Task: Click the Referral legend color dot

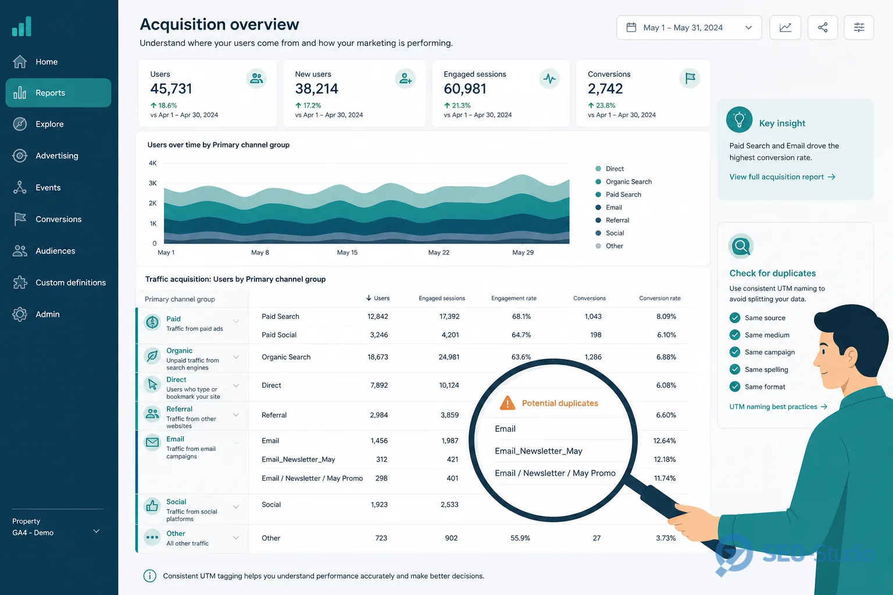Action: pyautogui.click(x=598, y=220)
